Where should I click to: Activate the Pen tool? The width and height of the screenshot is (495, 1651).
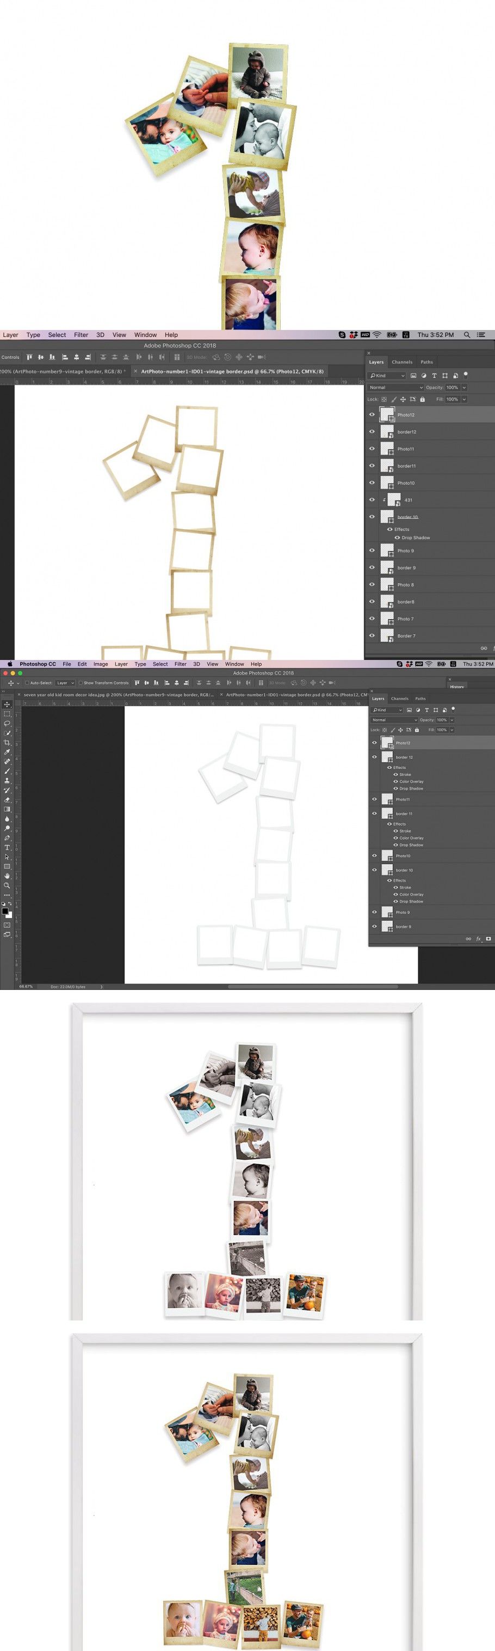[7, 837]
